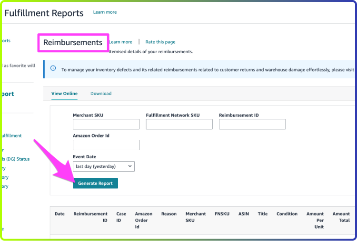Image resolution: width=357 pixels, height=241 pixels.
Task: Click the Reason column header
Action: tap(169, 214)
